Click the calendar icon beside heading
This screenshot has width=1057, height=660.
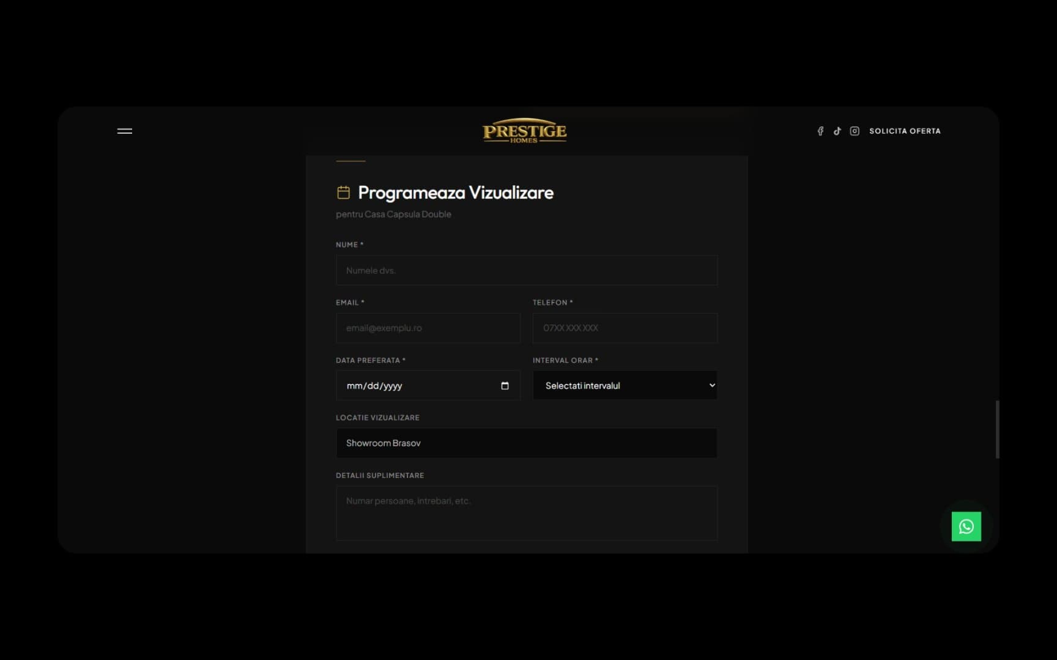pos(343,193)
